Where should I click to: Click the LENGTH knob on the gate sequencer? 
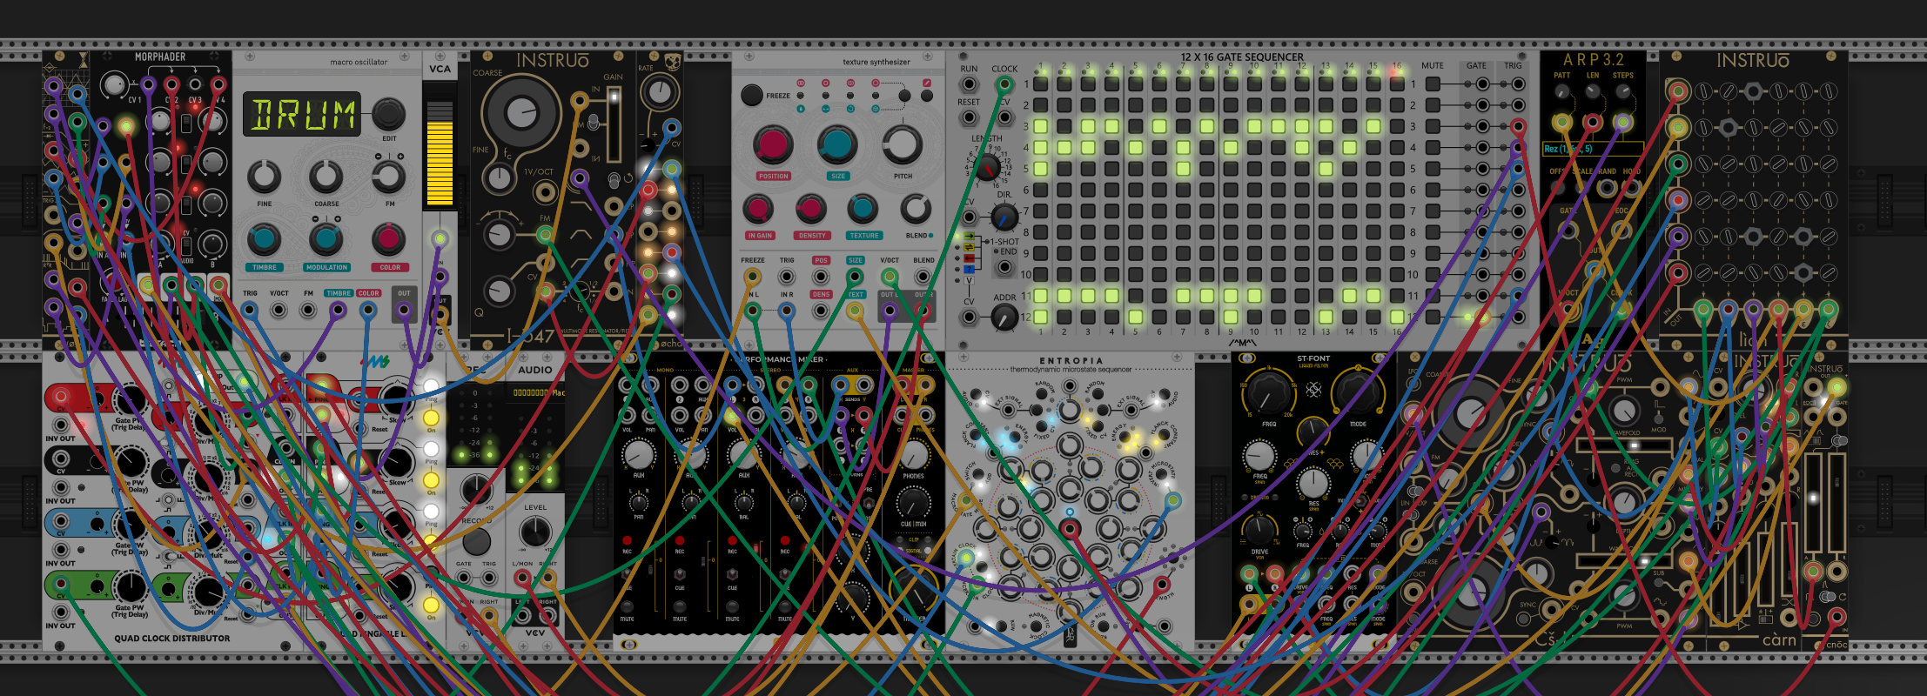986,166
